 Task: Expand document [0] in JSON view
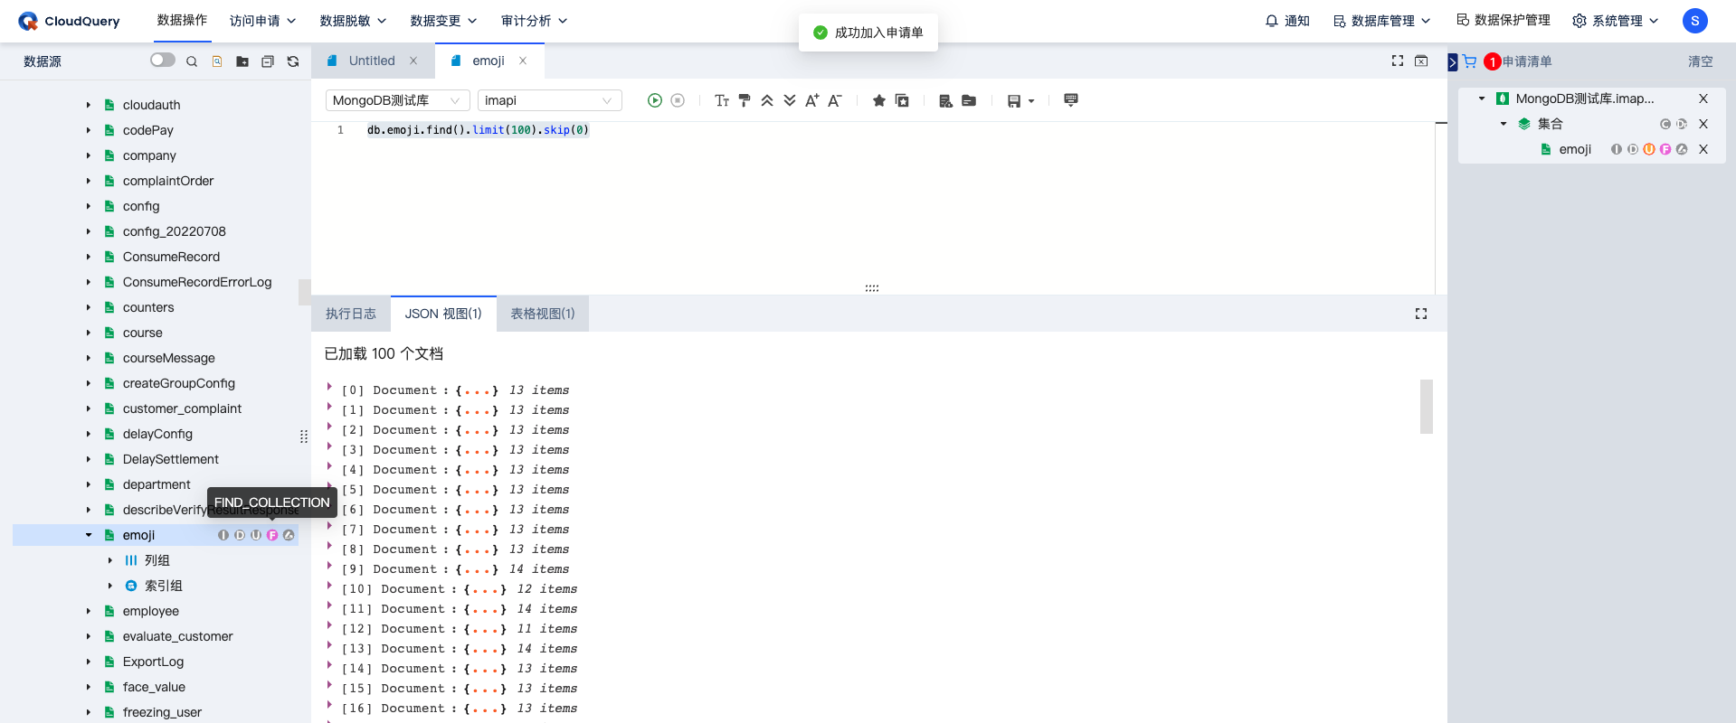tap(329, 387)
